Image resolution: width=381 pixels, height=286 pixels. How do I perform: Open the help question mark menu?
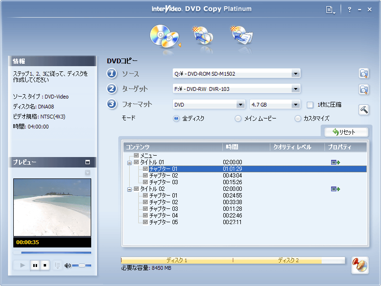(349, 10)
